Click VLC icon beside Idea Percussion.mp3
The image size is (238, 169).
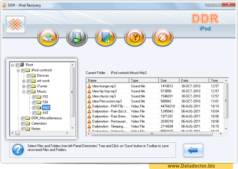[x=89, y=101]
